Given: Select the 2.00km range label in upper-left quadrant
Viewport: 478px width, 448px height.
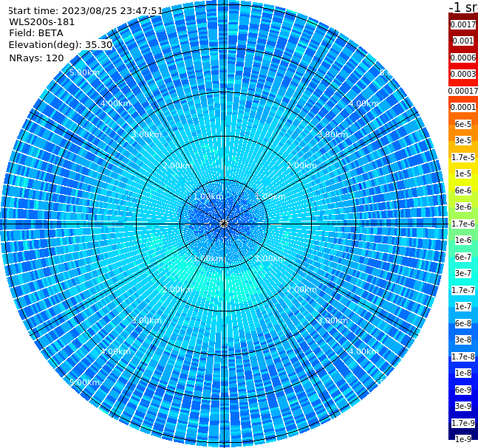Looking at the screenshot, I should (178, 165).
